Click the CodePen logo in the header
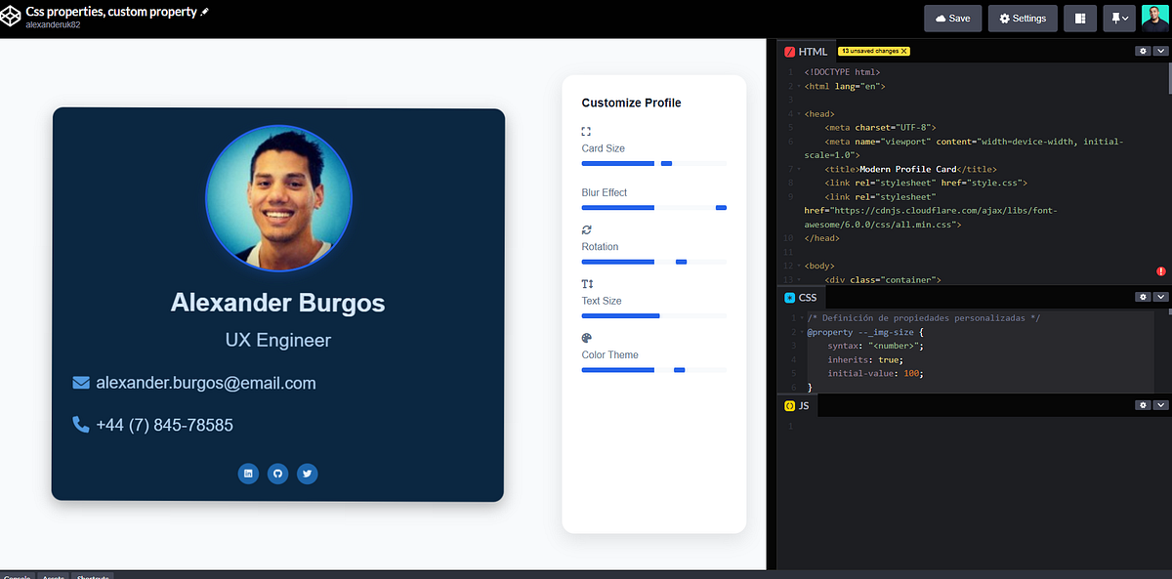The image size is (1172, 579). [13, 17]
